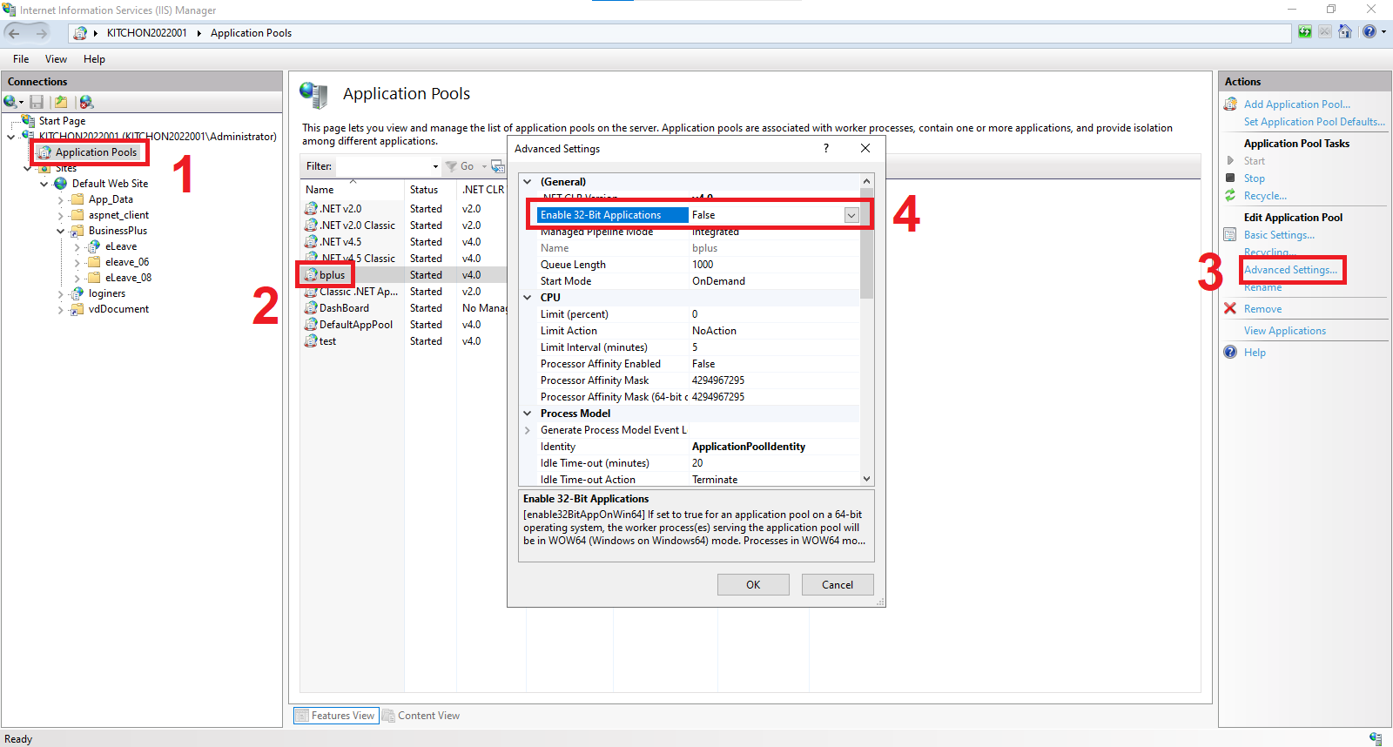
Task: Sort by the Status column header
Action: pyautogui.click(x=430, y=190)
